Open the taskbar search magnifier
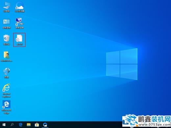171x128 pixels. [x=12, y=125]
